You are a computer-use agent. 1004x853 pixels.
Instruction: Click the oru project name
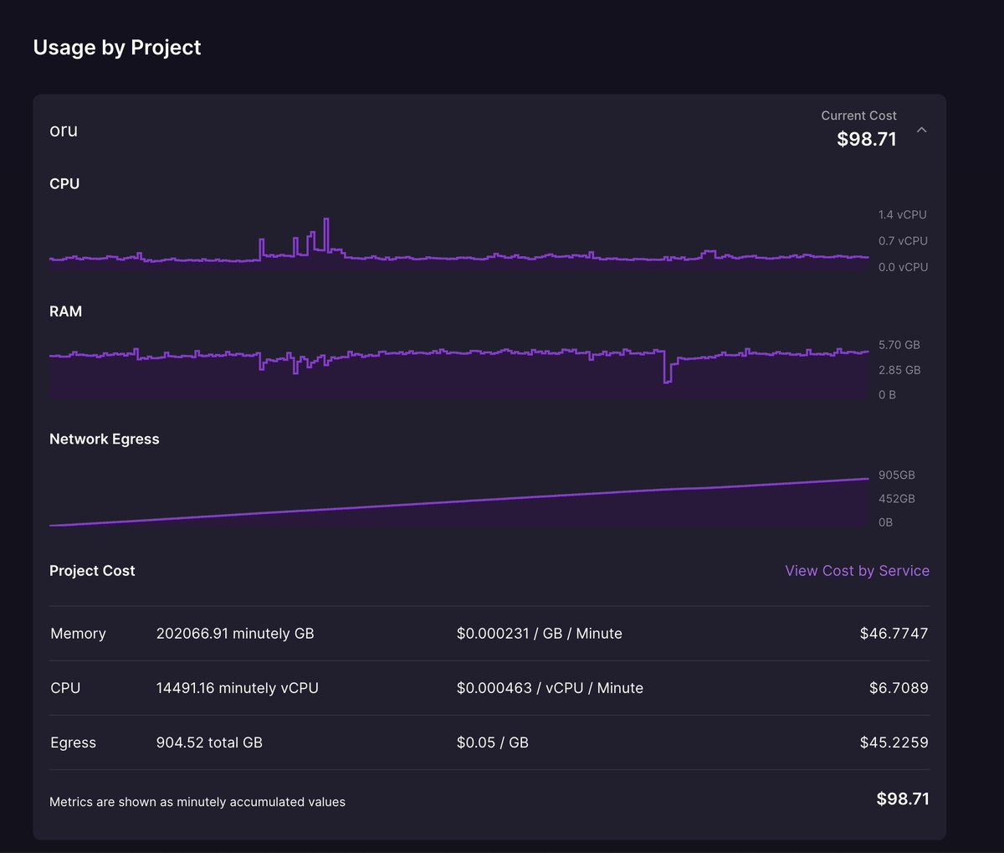(64, 131)
